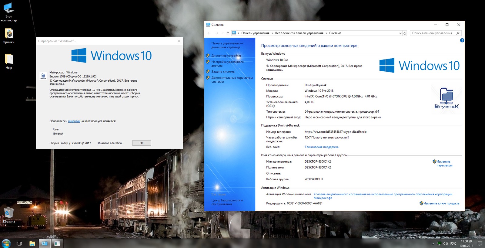Select the Корзина recycle bin icon

coord(9,215)
